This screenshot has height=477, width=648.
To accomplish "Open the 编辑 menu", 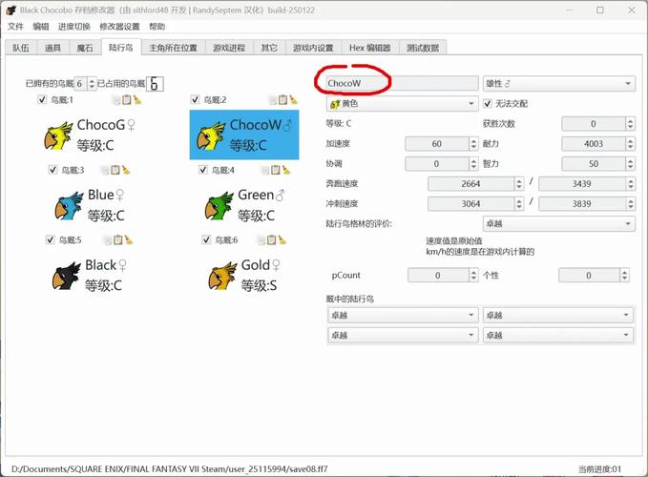I will (x=40, y=27).
